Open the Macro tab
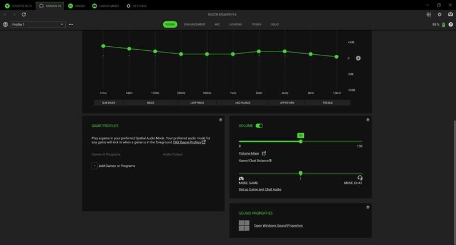Viewport: 456px width, 245px height. [77, 6]
